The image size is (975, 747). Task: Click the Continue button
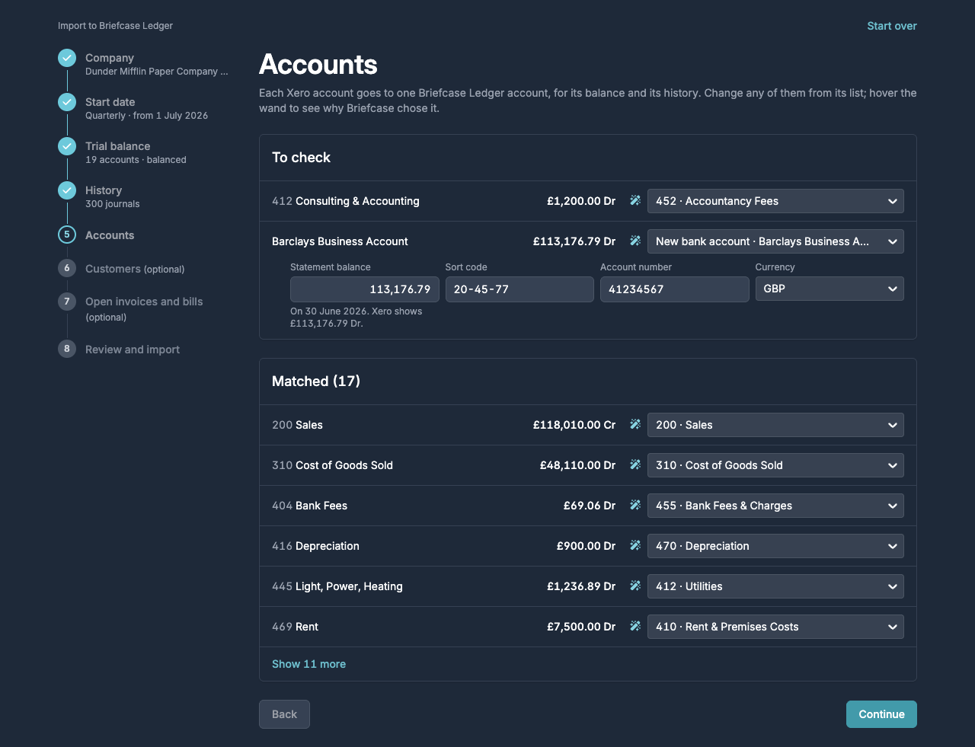[x=881, y=714]
